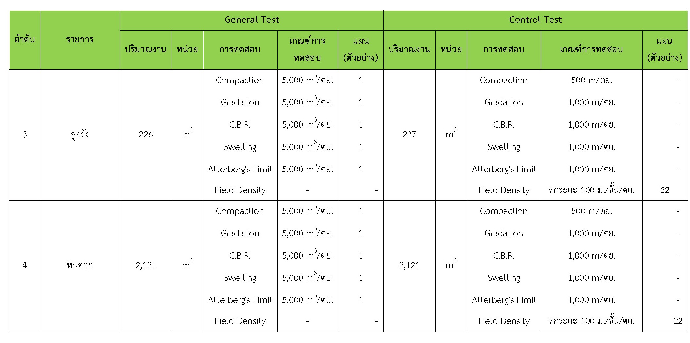Viewport: 690px width, 343px height.
Task: Select the ลำดับ column header
Action: 25,40
